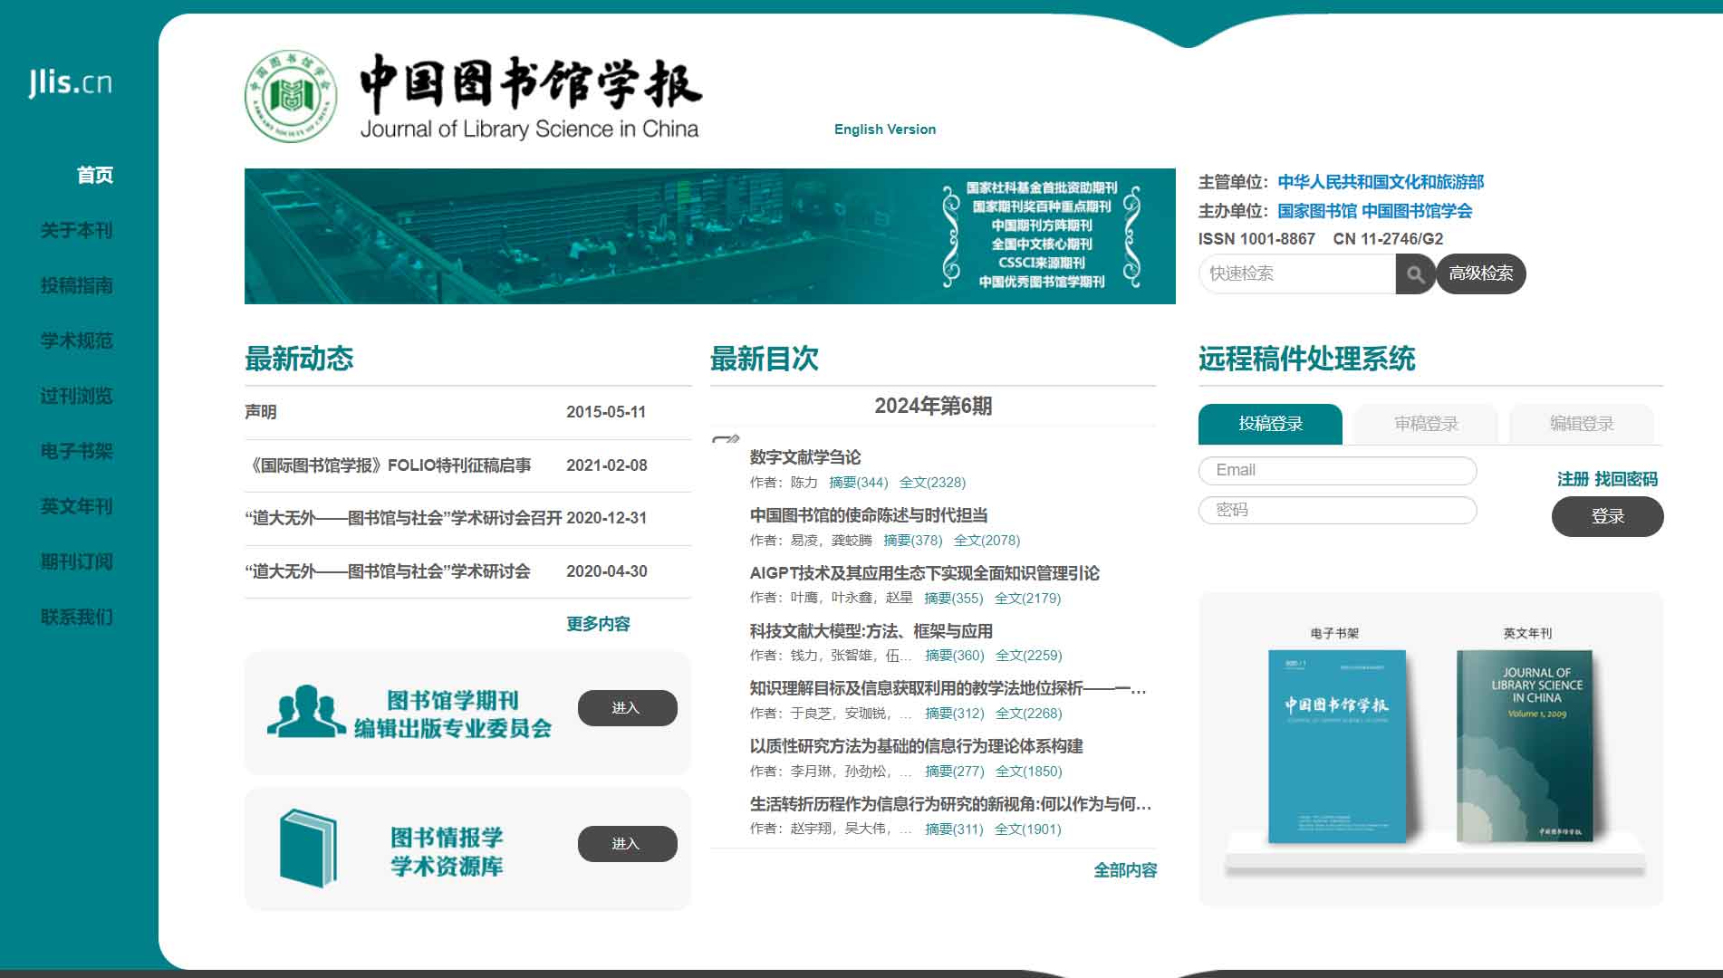Click the 全部内容 link under 最新目次
The height and width of the screenshot is (978, 1723).
click(x=1125, y=870)
